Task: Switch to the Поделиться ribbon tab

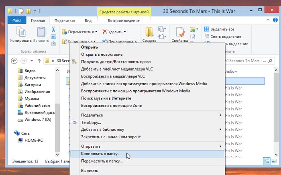Action: (65, 20)
